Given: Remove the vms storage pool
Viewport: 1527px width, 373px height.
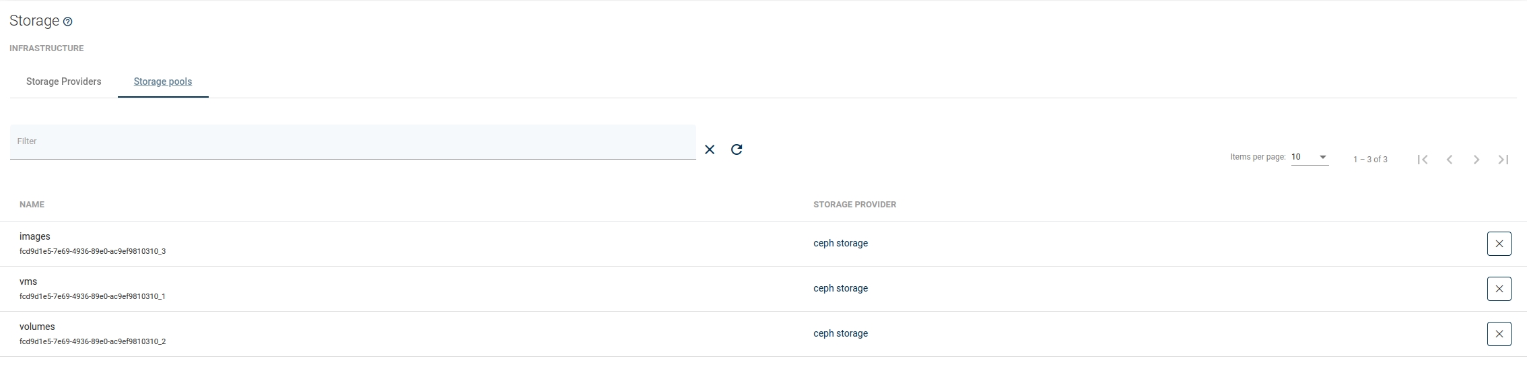Looking at the screenshot, I should (1499, 289).
